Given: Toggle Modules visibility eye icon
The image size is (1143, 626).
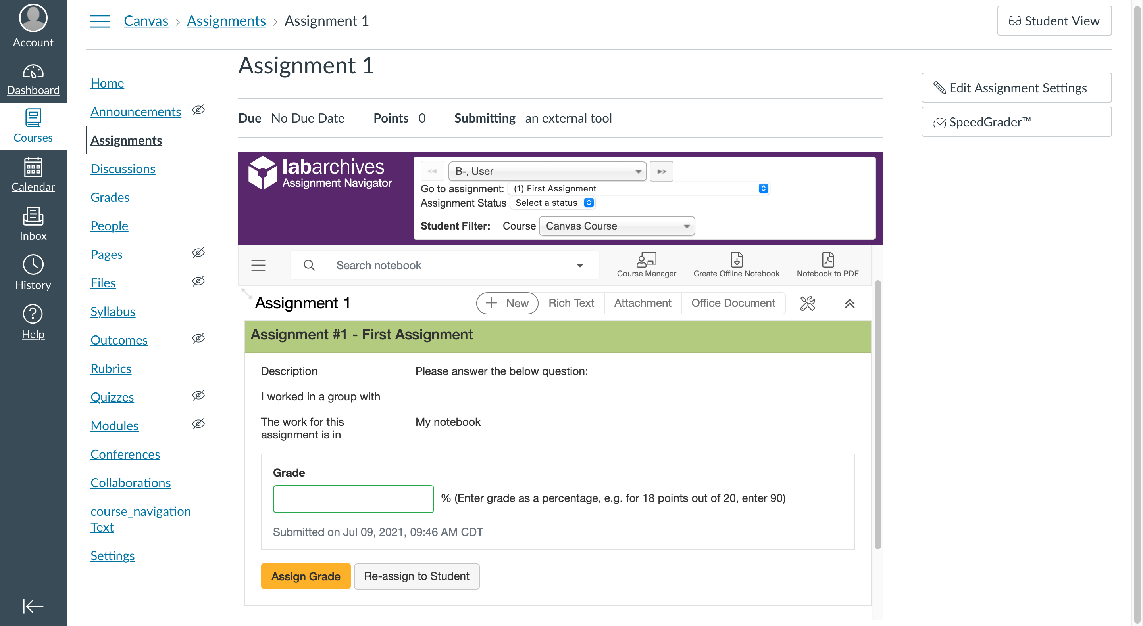Looking at the screenshot, I should [x=198, y=424].
